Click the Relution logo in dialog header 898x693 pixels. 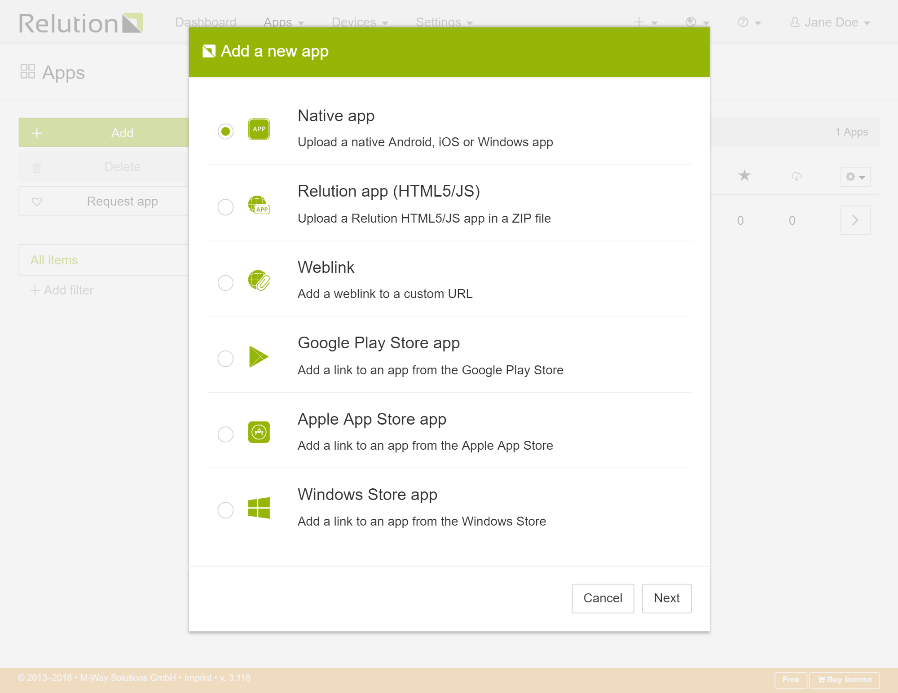point(209,51)
